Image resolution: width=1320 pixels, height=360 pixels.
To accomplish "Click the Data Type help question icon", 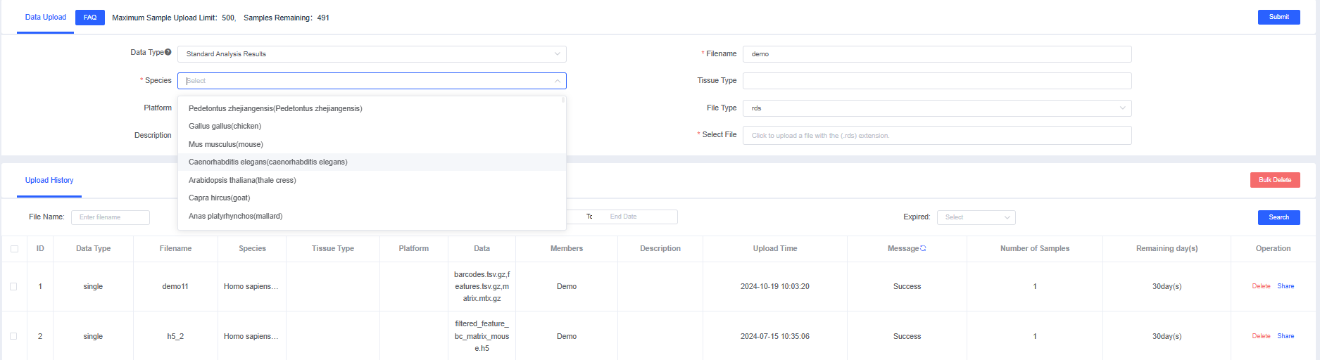I will coord(168,52).
